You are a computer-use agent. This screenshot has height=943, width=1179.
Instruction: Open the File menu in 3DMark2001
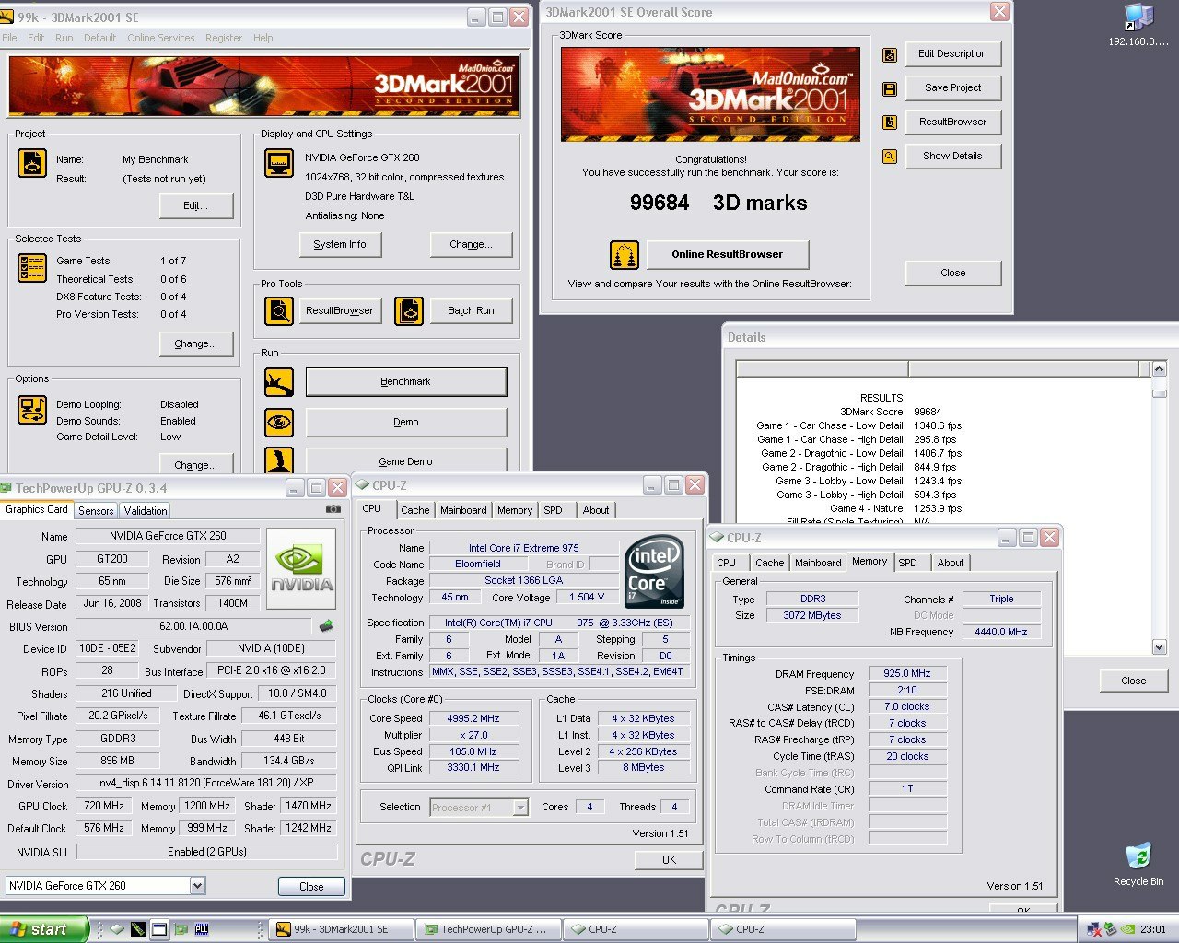[10, 38]
